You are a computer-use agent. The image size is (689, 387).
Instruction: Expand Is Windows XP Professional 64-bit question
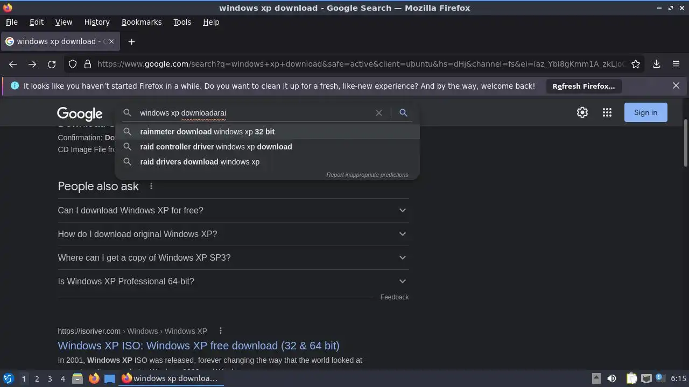coord(233,281)
